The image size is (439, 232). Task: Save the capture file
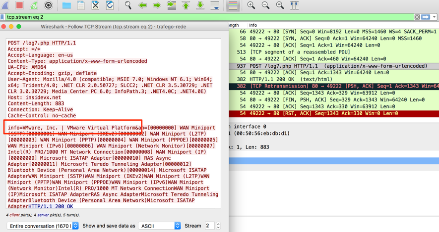(81, 5)
